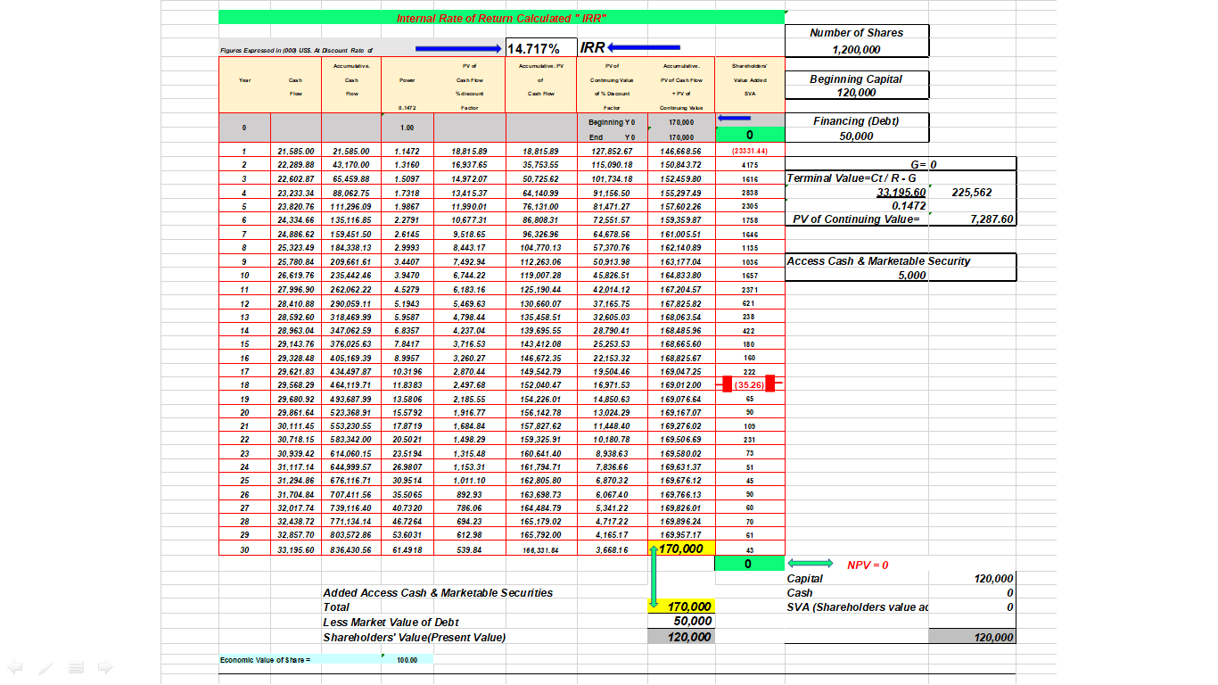Select 'Added Access Cash & Marketable Securities' line

point(438,592)
